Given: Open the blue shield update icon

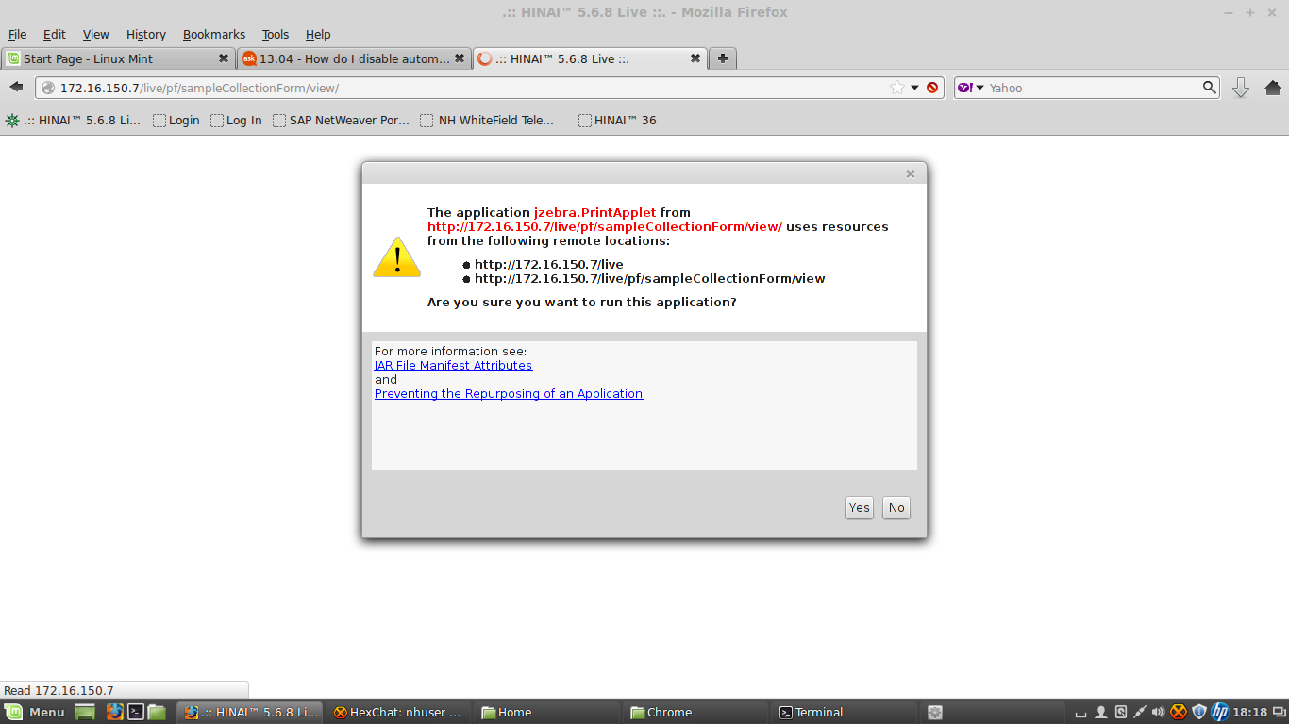Looking at the screenshot, I should (1199, 712).
